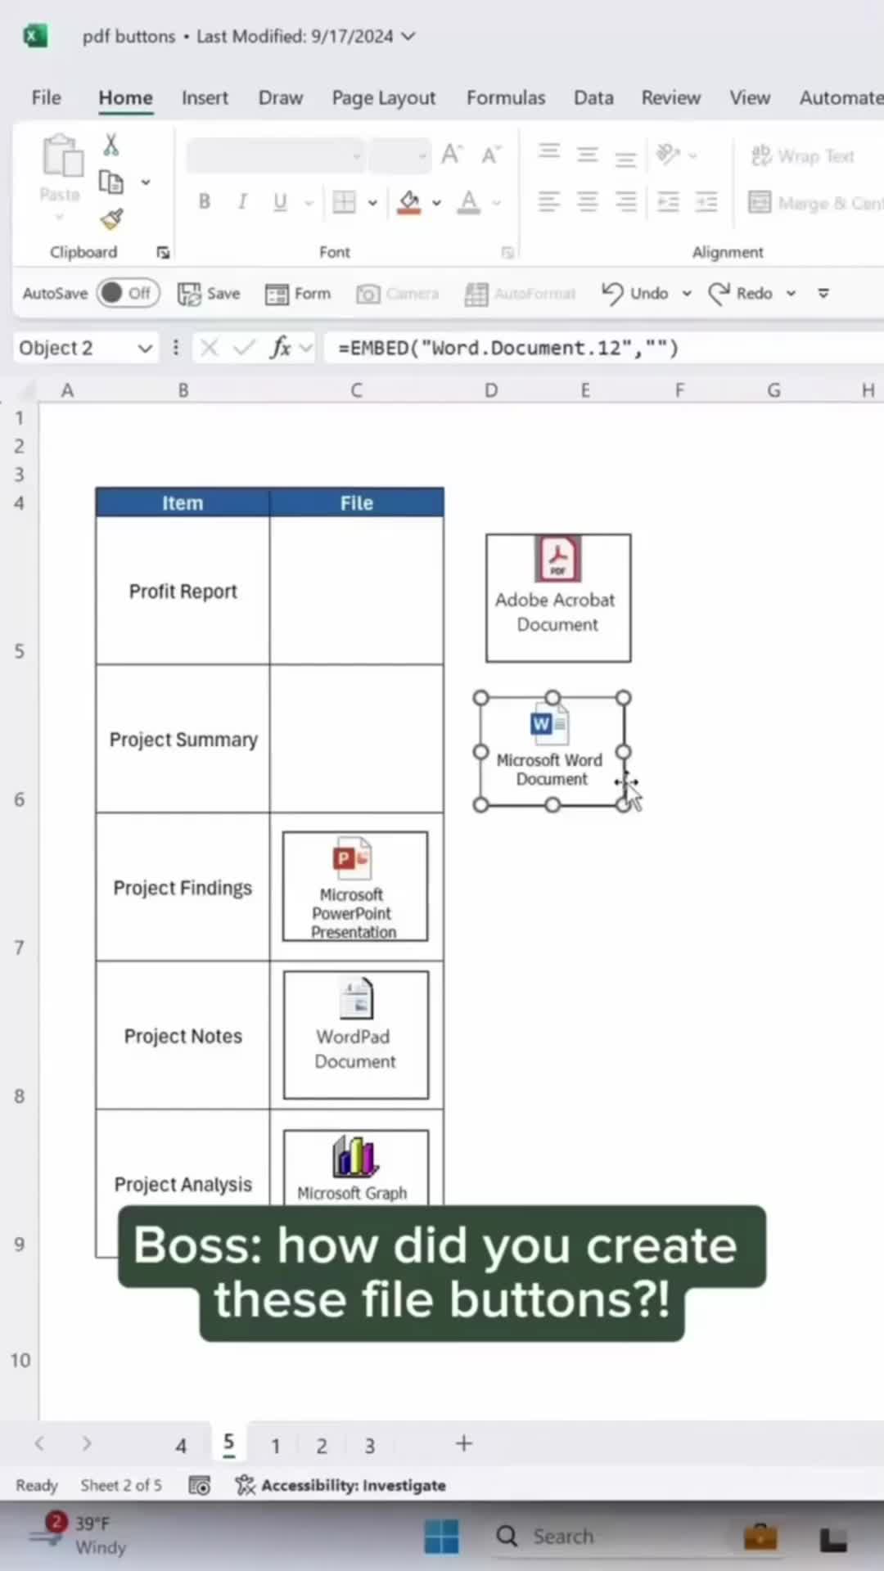Add a new sheet
The height and width of the screenshot is (1571, 884).
[464, 1444]
